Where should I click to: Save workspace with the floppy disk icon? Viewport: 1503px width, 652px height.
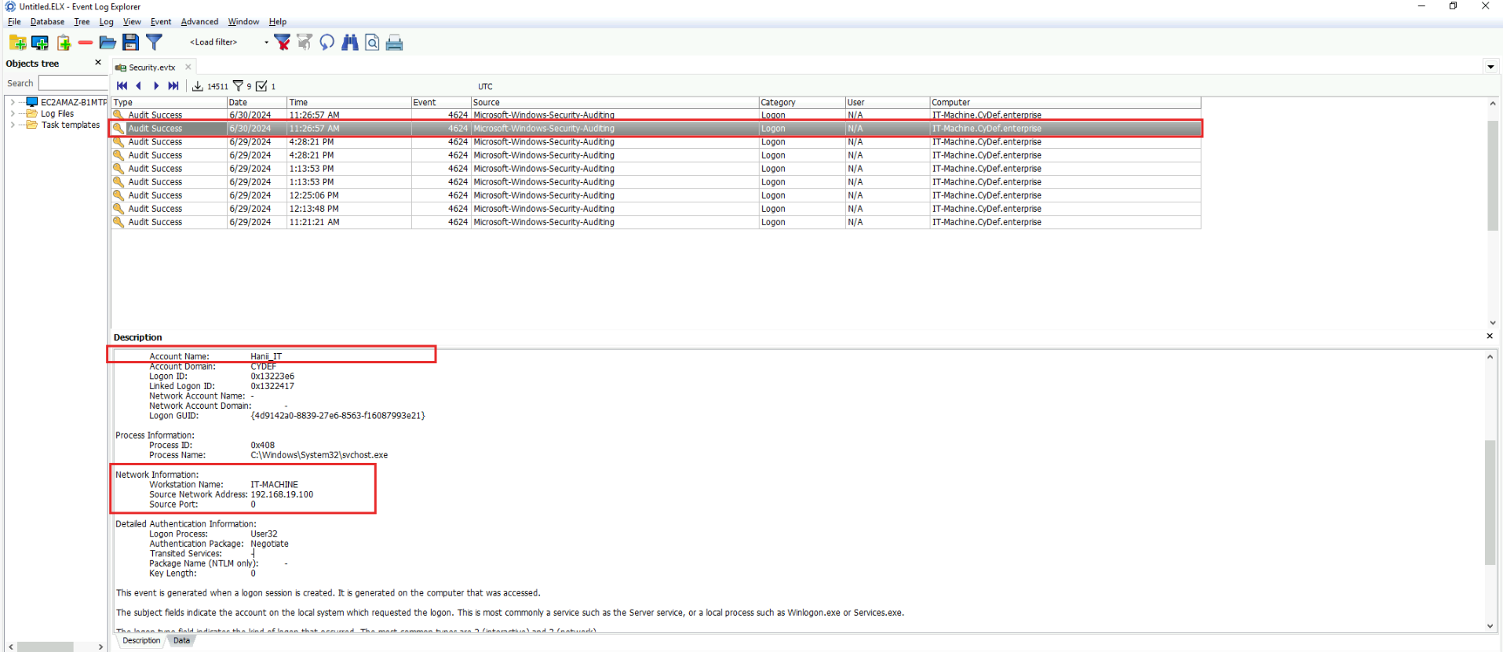[131, 42]
